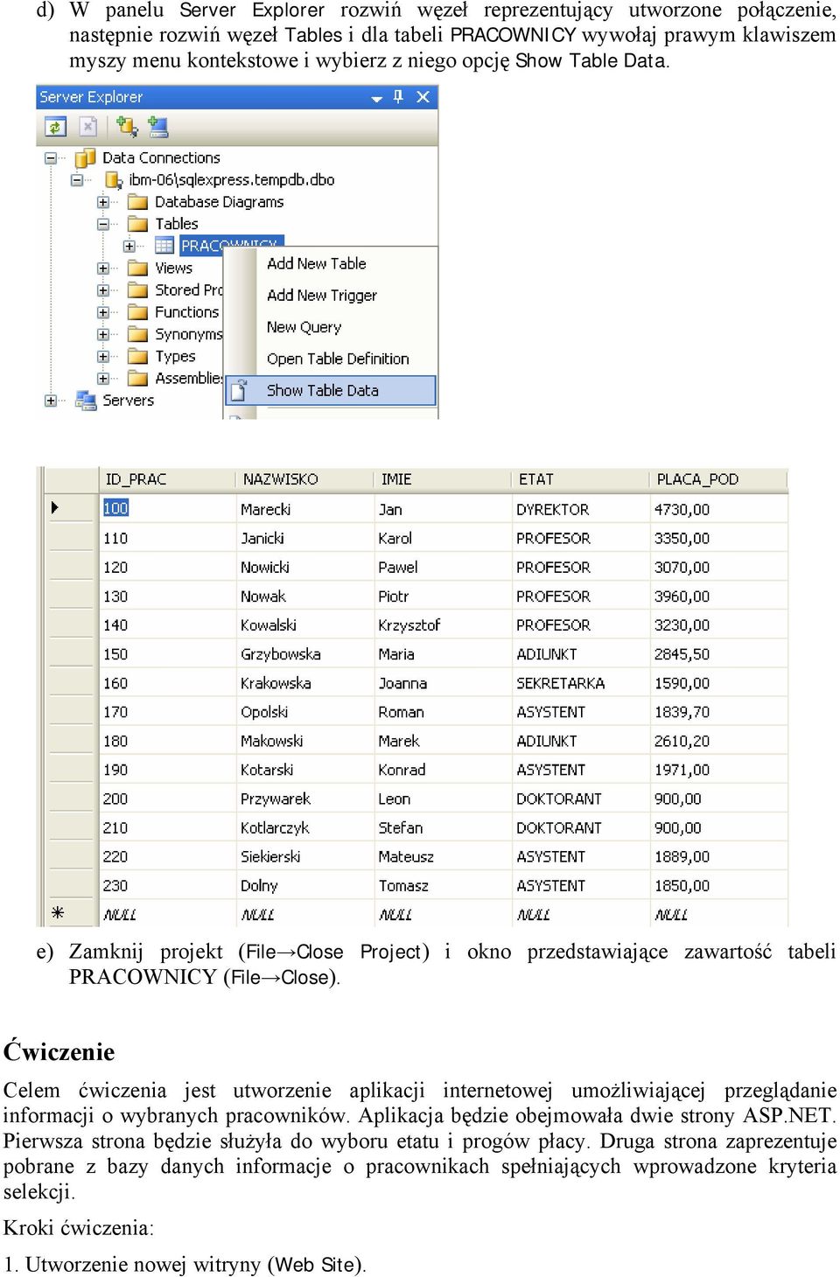Select the Database Diagrams tree label
Viewport: 840px width, 1277px height.
(220, 202)
